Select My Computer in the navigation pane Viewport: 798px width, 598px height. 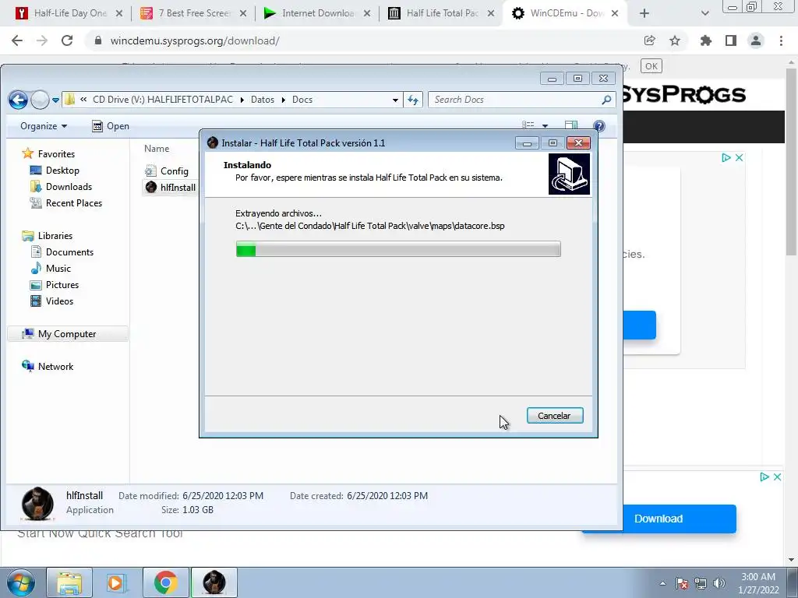pyautogui.click(x=67, y=333)
